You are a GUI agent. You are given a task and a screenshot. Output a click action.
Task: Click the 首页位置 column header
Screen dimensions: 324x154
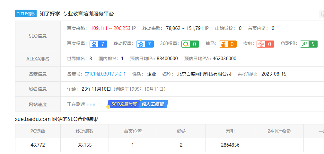click(x=133, y=131)
